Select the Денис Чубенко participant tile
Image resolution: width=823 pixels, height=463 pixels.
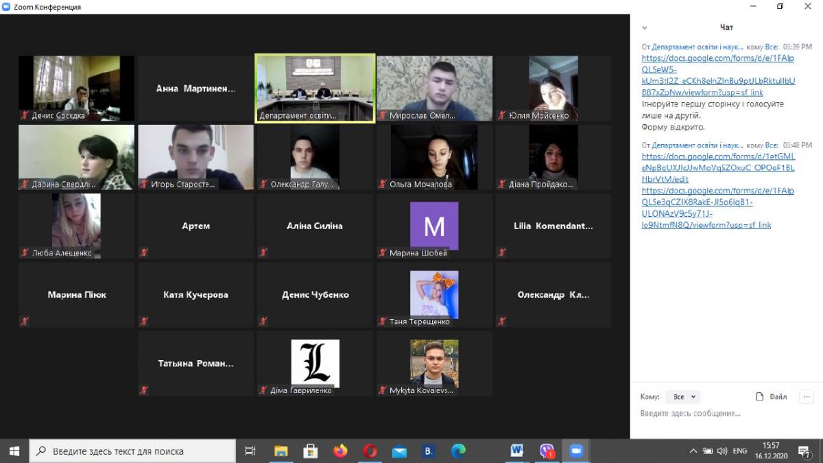point(315,294)
